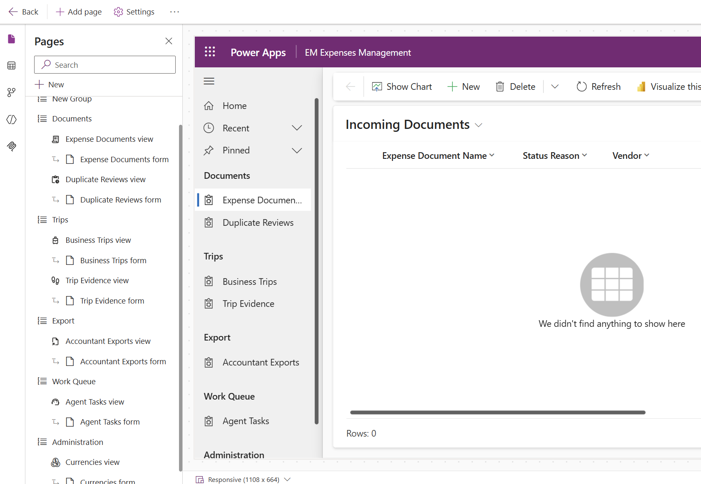Select the Pages icon in left rail
The height and width of the screenshot is (484, 701).
coord(12,39)
